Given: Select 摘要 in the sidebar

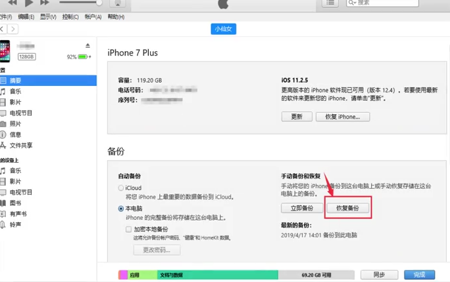Looking at the screenshot, I should coord(48,81).
